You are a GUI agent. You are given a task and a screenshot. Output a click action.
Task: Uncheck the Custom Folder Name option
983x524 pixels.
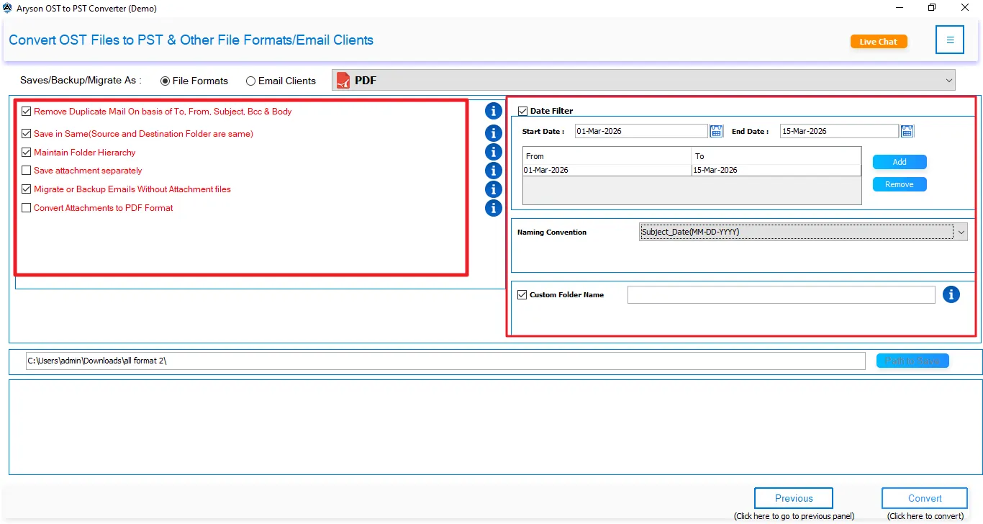pyautogui.click(x=522, y=294)
